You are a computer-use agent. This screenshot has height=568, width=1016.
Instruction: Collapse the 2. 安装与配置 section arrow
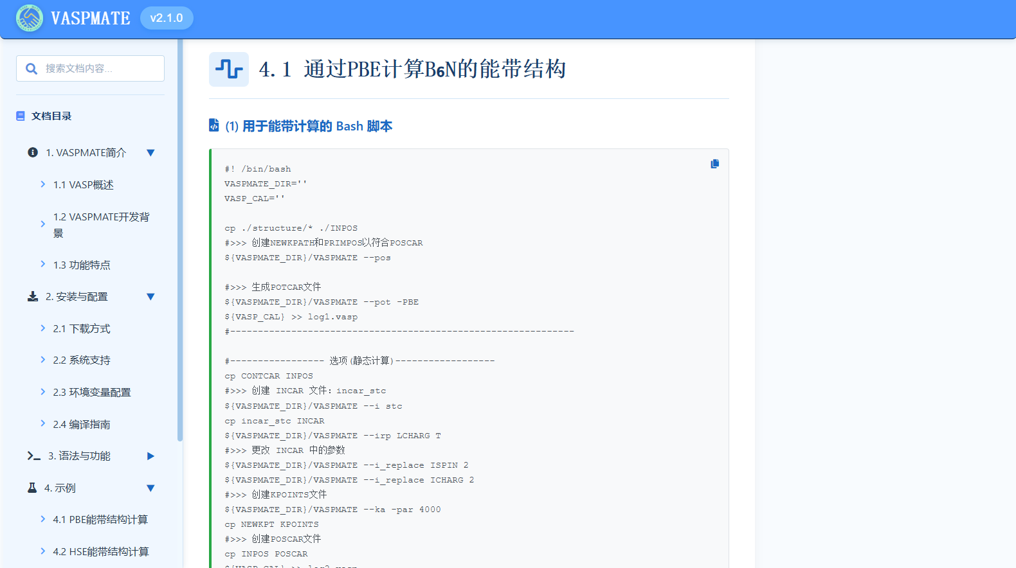coord(150,297)
